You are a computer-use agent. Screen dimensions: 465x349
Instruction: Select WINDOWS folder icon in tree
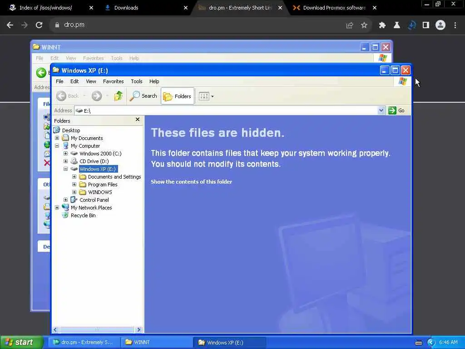click(x=83, y=192)
